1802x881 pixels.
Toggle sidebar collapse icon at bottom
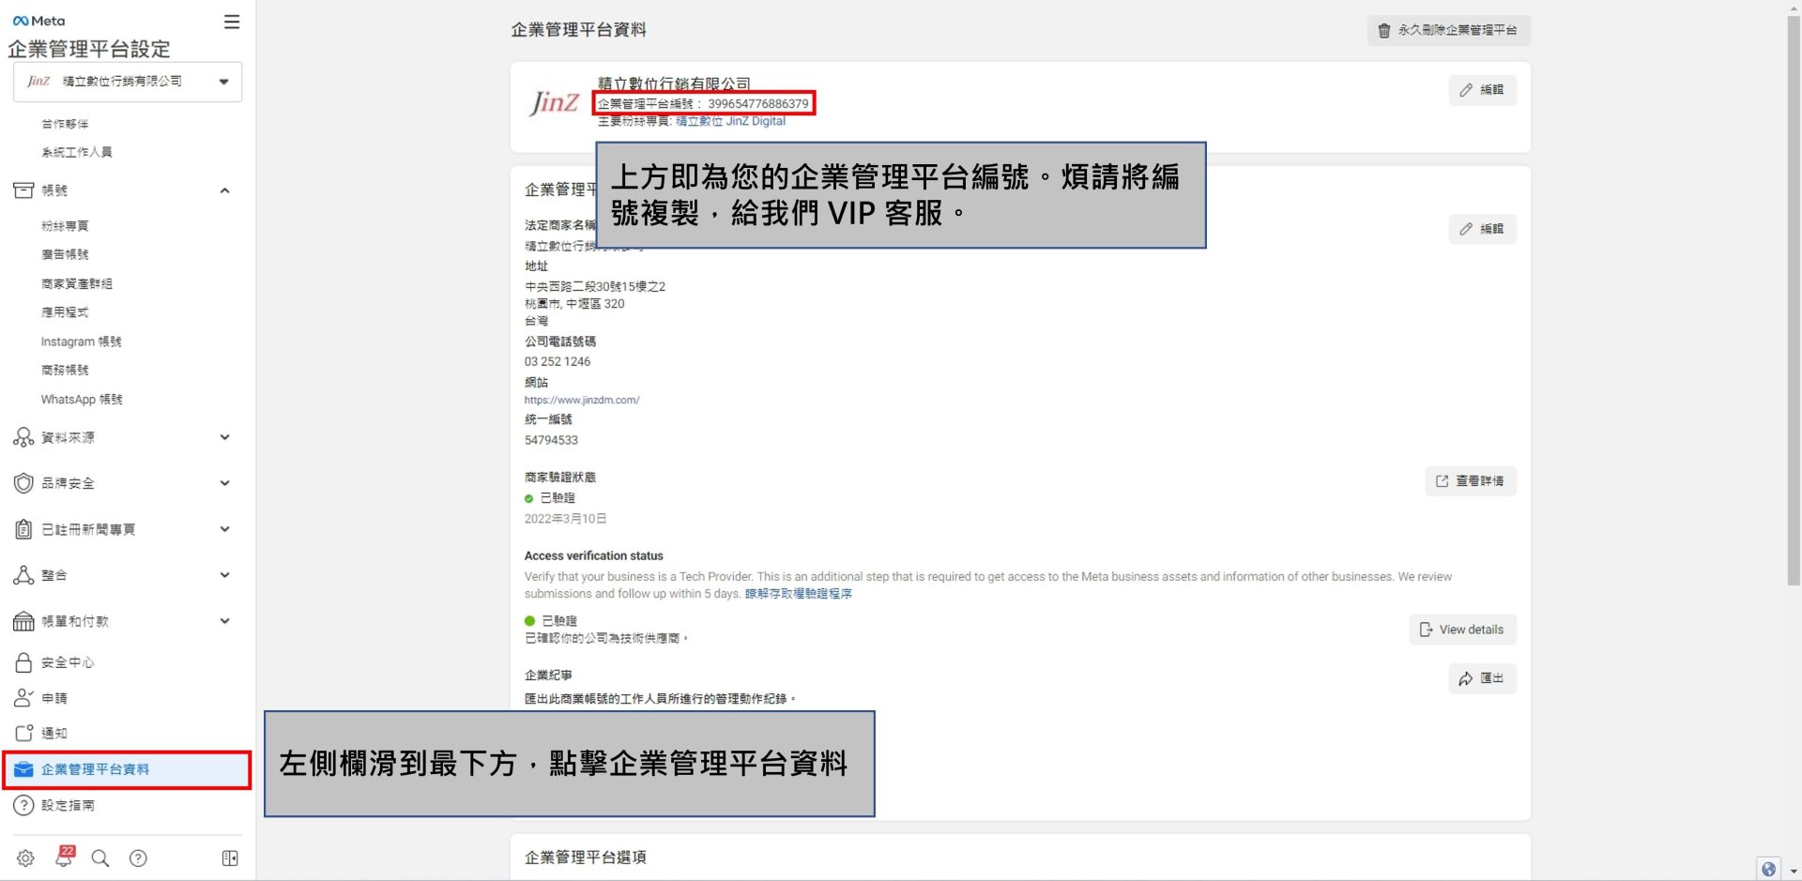(230, 858)
